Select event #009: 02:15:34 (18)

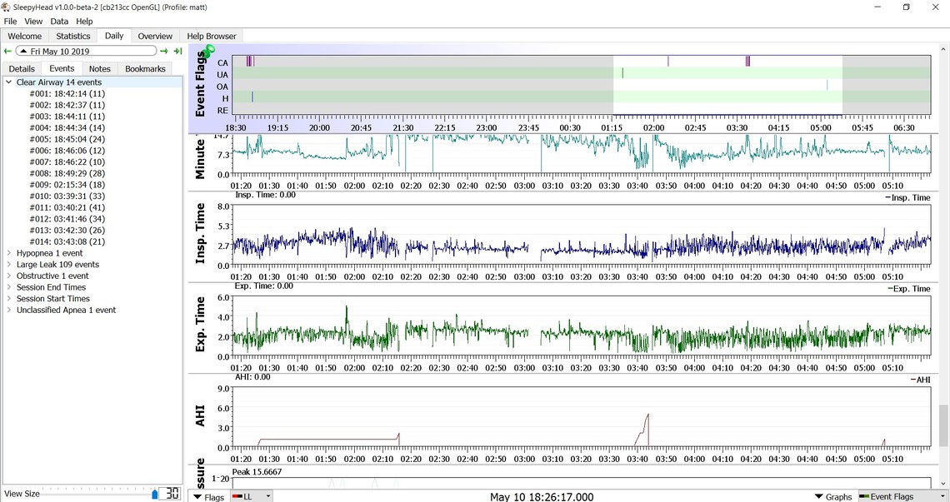67,185
